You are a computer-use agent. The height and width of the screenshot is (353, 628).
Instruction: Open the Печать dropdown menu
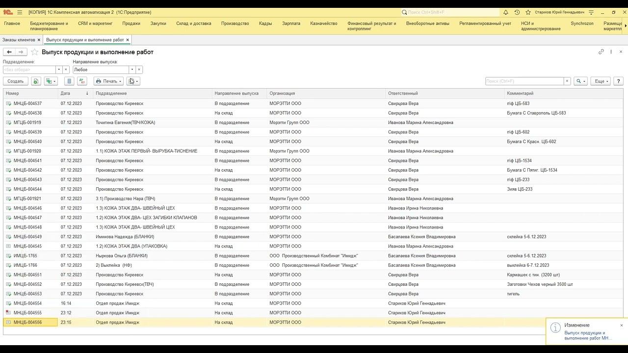[108, 81]
